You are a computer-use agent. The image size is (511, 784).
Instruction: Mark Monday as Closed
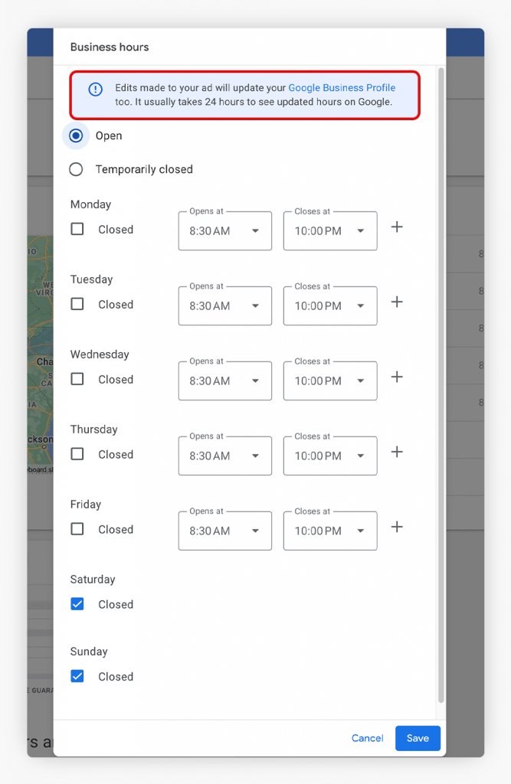click(x=77, y=229)
